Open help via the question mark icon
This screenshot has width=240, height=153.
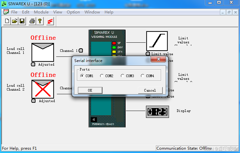tap(40, 21)
